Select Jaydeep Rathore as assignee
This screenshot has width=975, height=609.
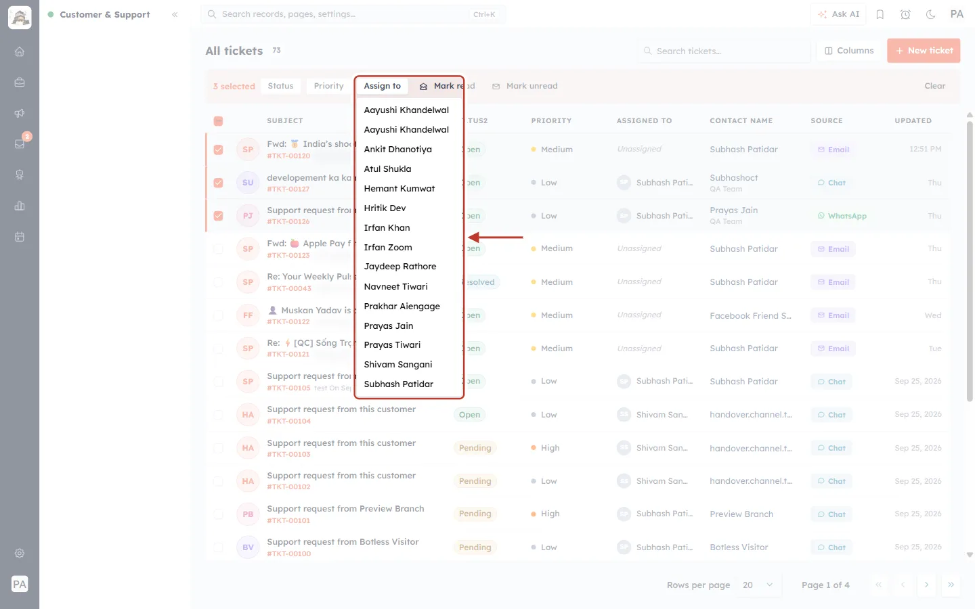tap(400, 267)
